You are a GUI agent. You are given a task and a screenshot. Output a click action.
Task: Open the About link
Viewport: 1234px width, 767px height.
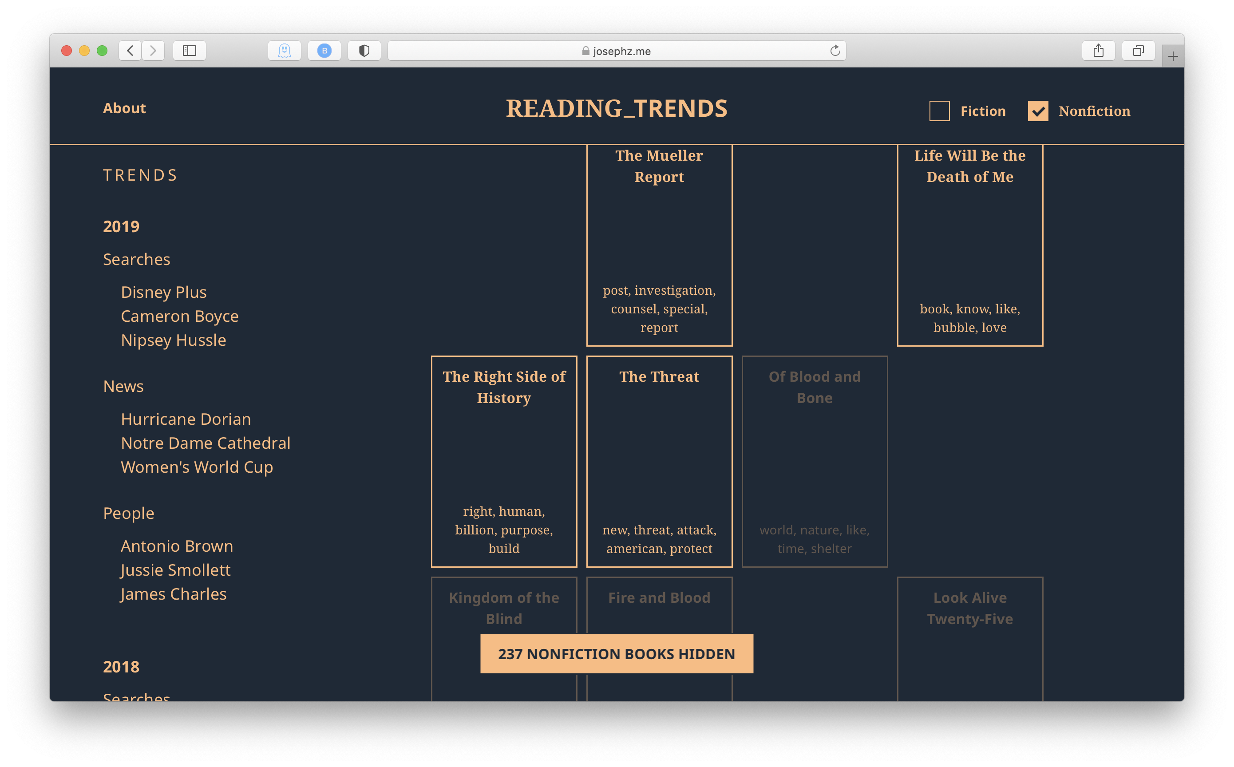pos(124,109)
